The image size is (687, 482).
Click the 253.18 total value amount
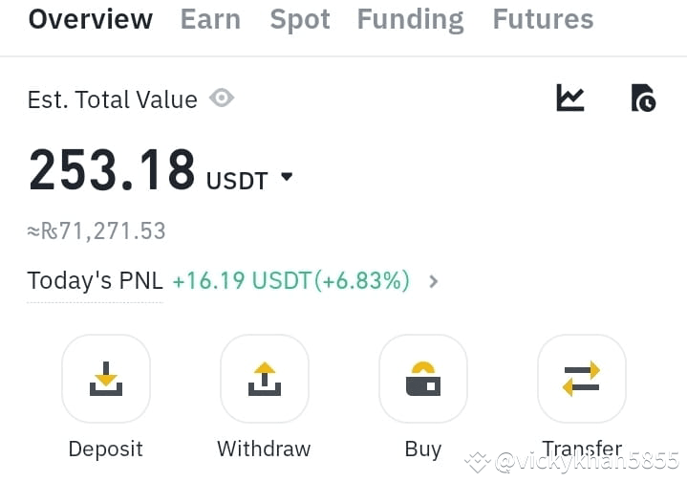112,169
